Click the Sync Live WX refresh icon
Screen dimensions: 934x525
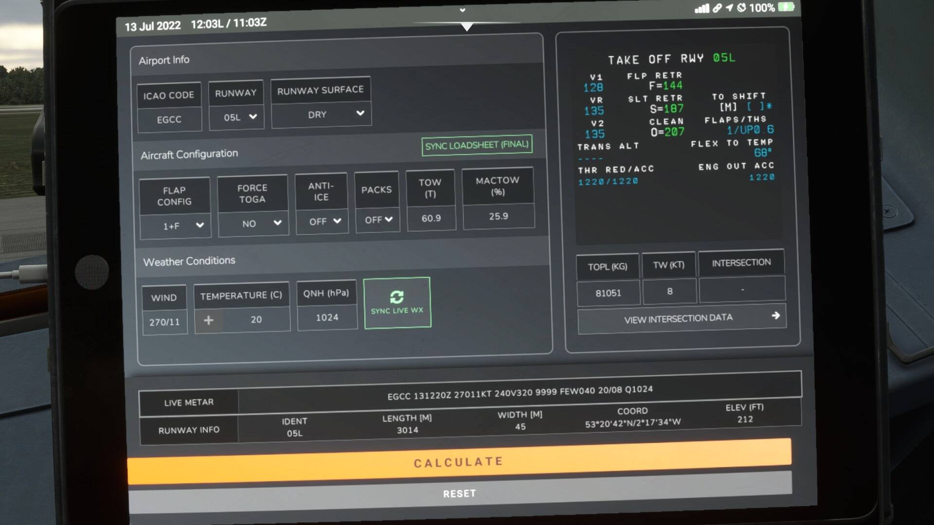pyautogui.click(x=396, y=297)
